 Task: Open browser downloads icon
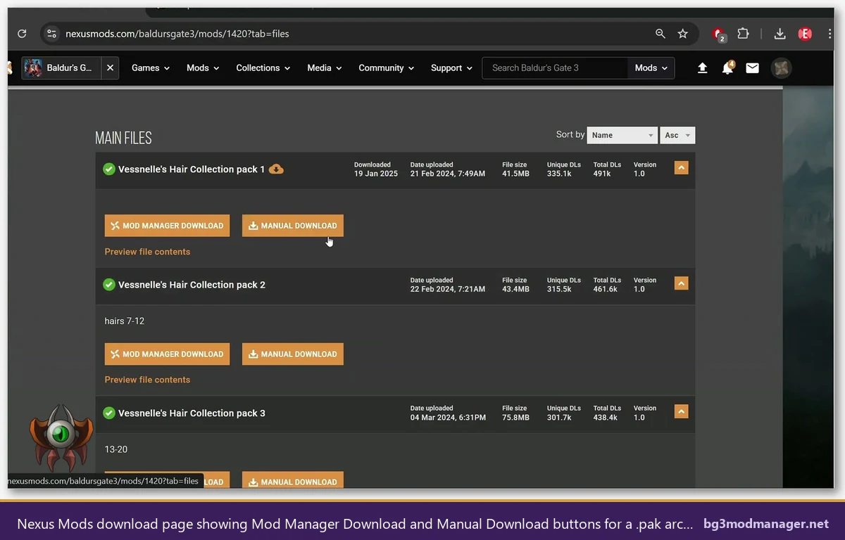pyautogui.click(x=780, y=34)
